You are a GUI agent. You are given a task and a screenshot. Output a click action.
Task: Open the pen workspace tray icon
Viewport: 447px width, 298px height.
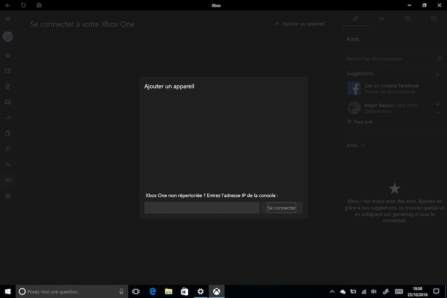pyautogui.click(x=386, y=291)
